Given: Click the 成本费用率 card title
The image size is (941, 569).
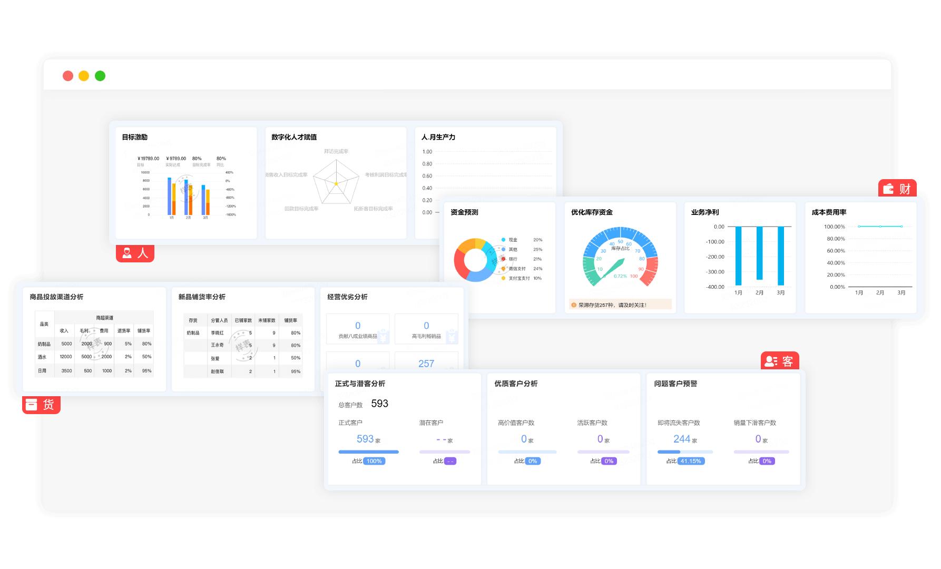Looking at the screenshot, I should click(829, 212).
